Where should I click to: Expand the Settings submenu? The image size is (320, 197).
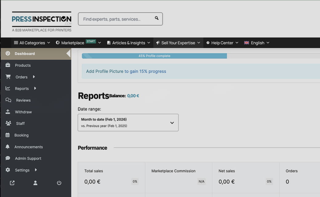35,170
